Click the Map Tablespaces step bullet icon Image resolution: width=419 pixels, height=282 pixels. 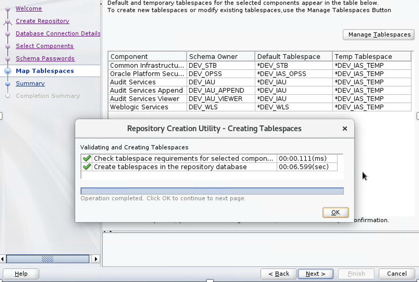click(8, 71)
